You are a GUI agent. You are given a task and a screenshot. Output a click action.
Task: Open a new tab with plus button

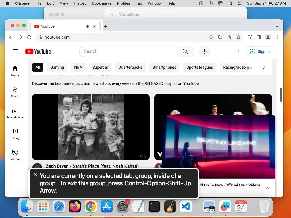click(x=105, y=26)
